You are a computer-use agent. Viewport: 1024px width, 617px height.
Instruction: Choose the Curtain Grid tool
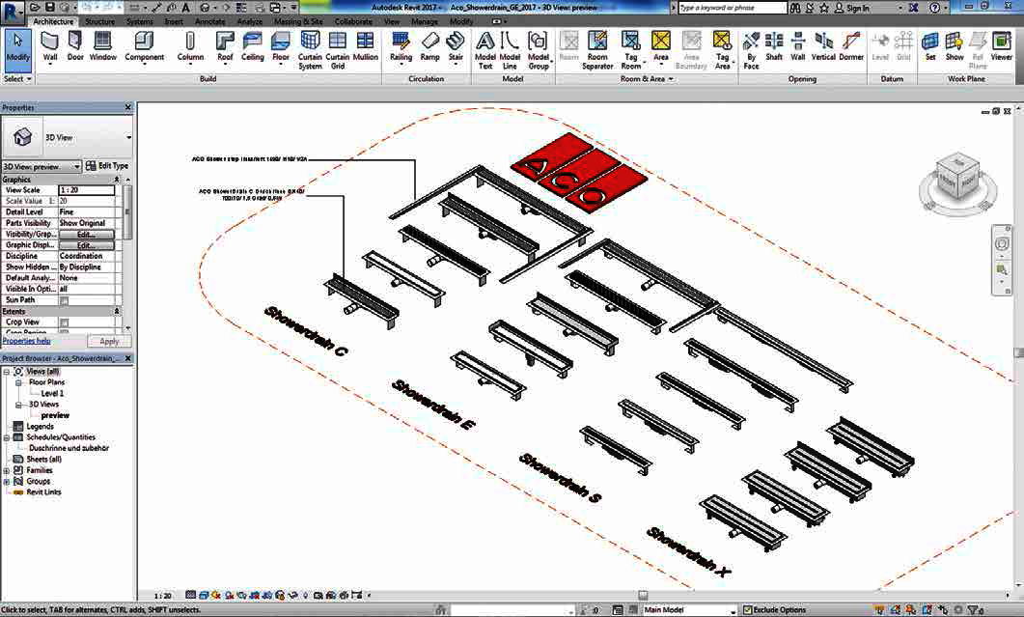pyautogui.click(x=338, y=51)
